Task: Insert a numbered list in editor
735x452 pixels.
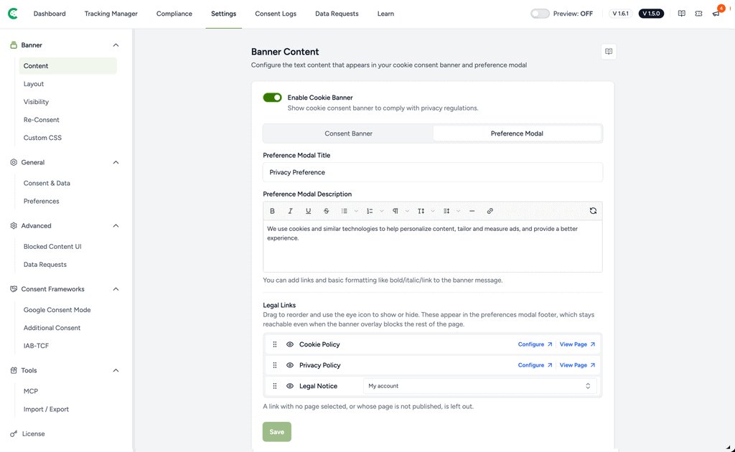Action: tap(370, 211)
